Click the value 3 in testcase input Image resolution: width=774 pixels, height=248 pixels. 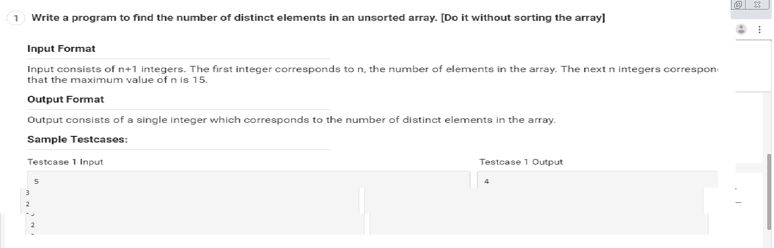(27, 193)
